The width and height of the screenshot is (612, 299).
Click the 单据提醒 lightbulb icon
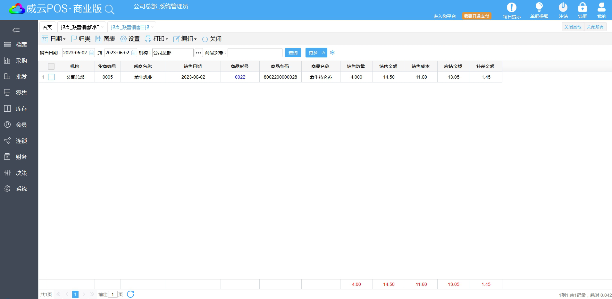pos(539,8)
